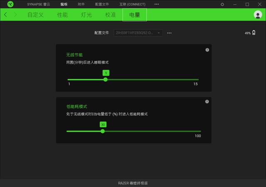The width and height of the screenshot is (266, 187).
Task: Click the 无线节能 heading
Action: click(74, 55)
